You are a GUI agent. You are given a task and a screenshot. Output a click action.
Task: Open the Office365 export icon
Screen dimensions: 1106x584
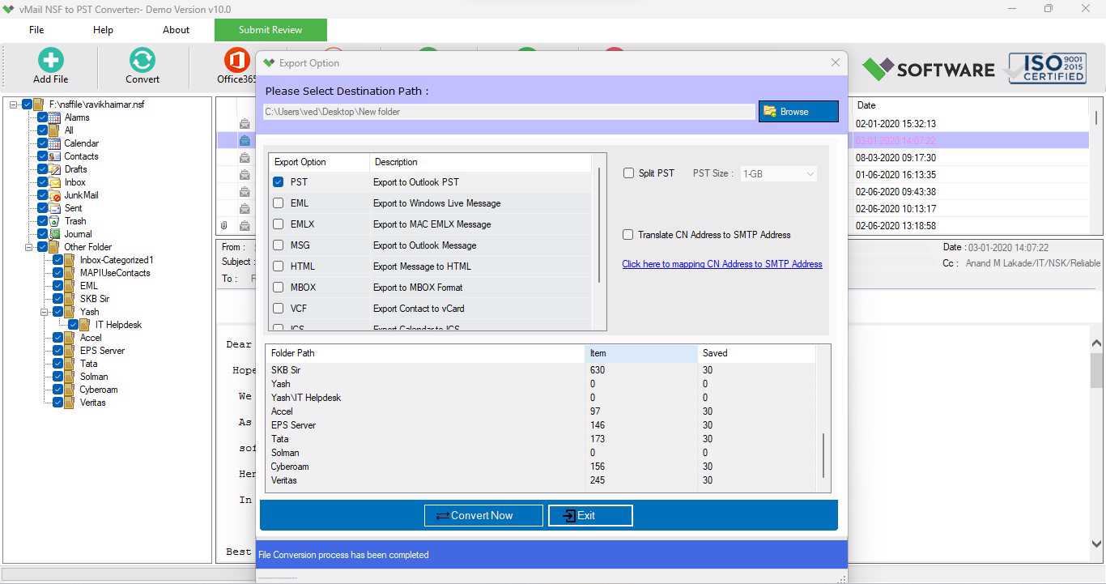pos(236,60)
